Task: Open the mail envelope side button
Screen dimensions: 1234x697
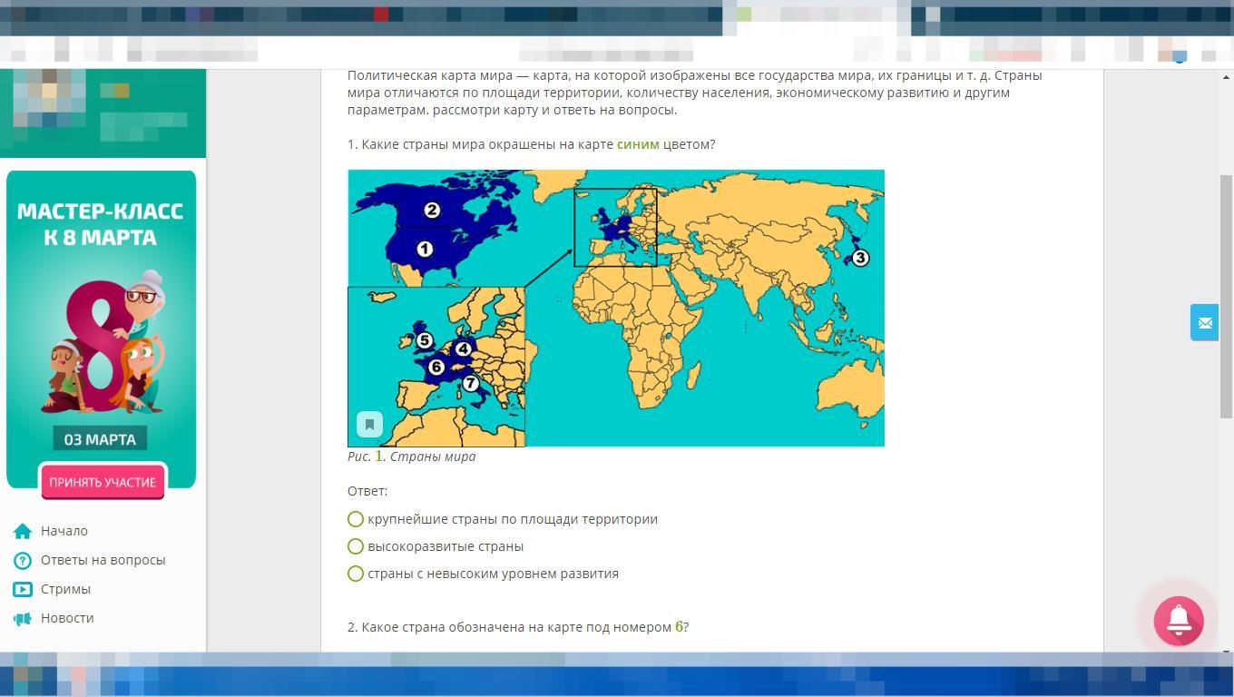Action: point(1204,323)
